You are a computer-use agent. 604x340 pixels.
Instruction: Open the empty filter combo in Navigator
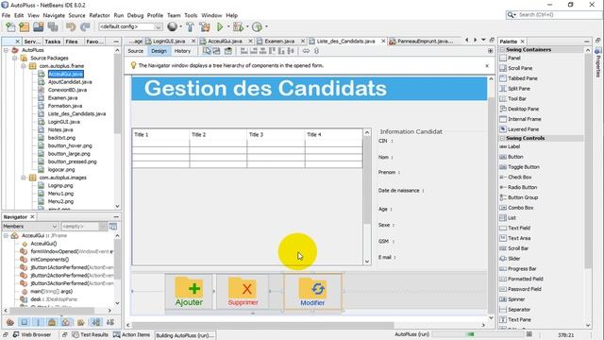pyautogui.click(x=84, y=227)
